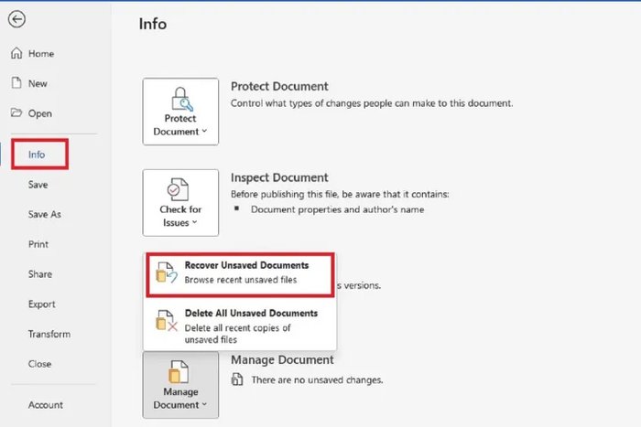Click the Check for Issues checkmark icon
This screenshot has width=641, height=427.
178,189
